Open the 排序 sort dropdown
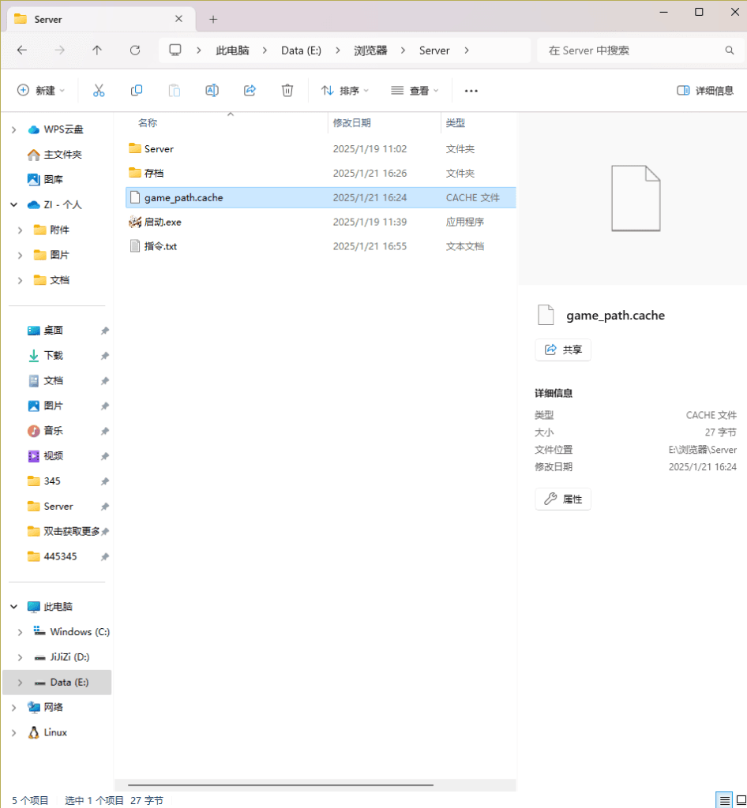The width and height of the screenshot is (747, 808). (x=345, y=91)
